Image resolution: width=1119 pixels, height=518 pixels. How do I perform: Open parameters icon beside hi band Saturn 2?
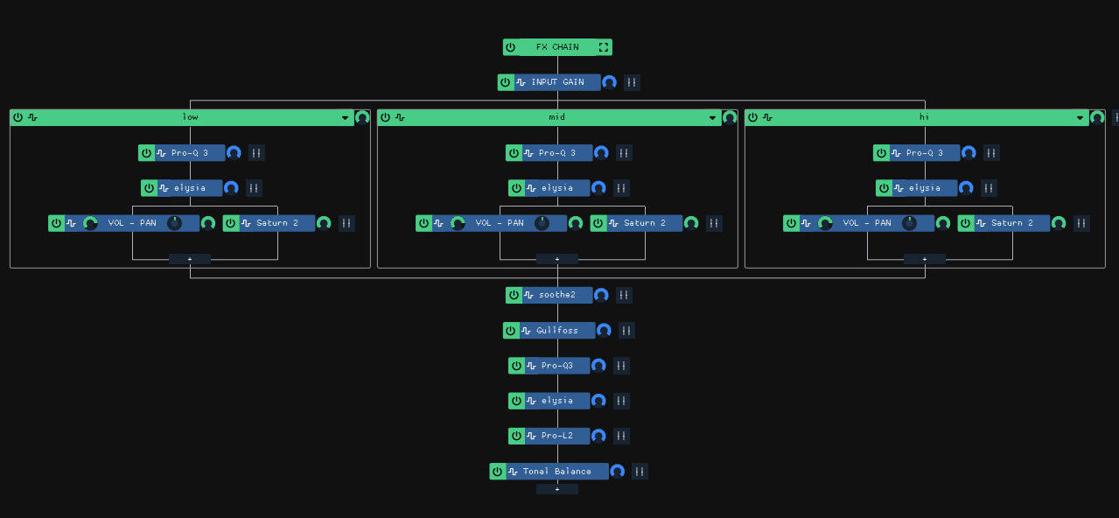[x=1081, y=223]
